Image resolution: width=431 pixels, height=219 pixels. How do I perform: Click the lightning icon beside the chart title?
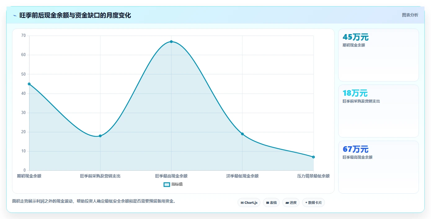point(15,15)
